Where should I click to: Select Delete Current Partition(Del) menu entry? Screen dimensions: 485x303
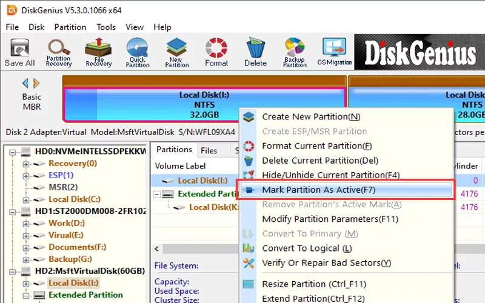coord(346,161)
